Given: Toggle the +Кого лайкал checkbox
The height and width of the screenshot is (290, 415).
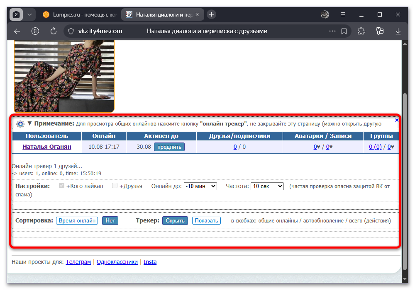Looking at the screenshot, I should pyautogui.click(x=62, y=186).
